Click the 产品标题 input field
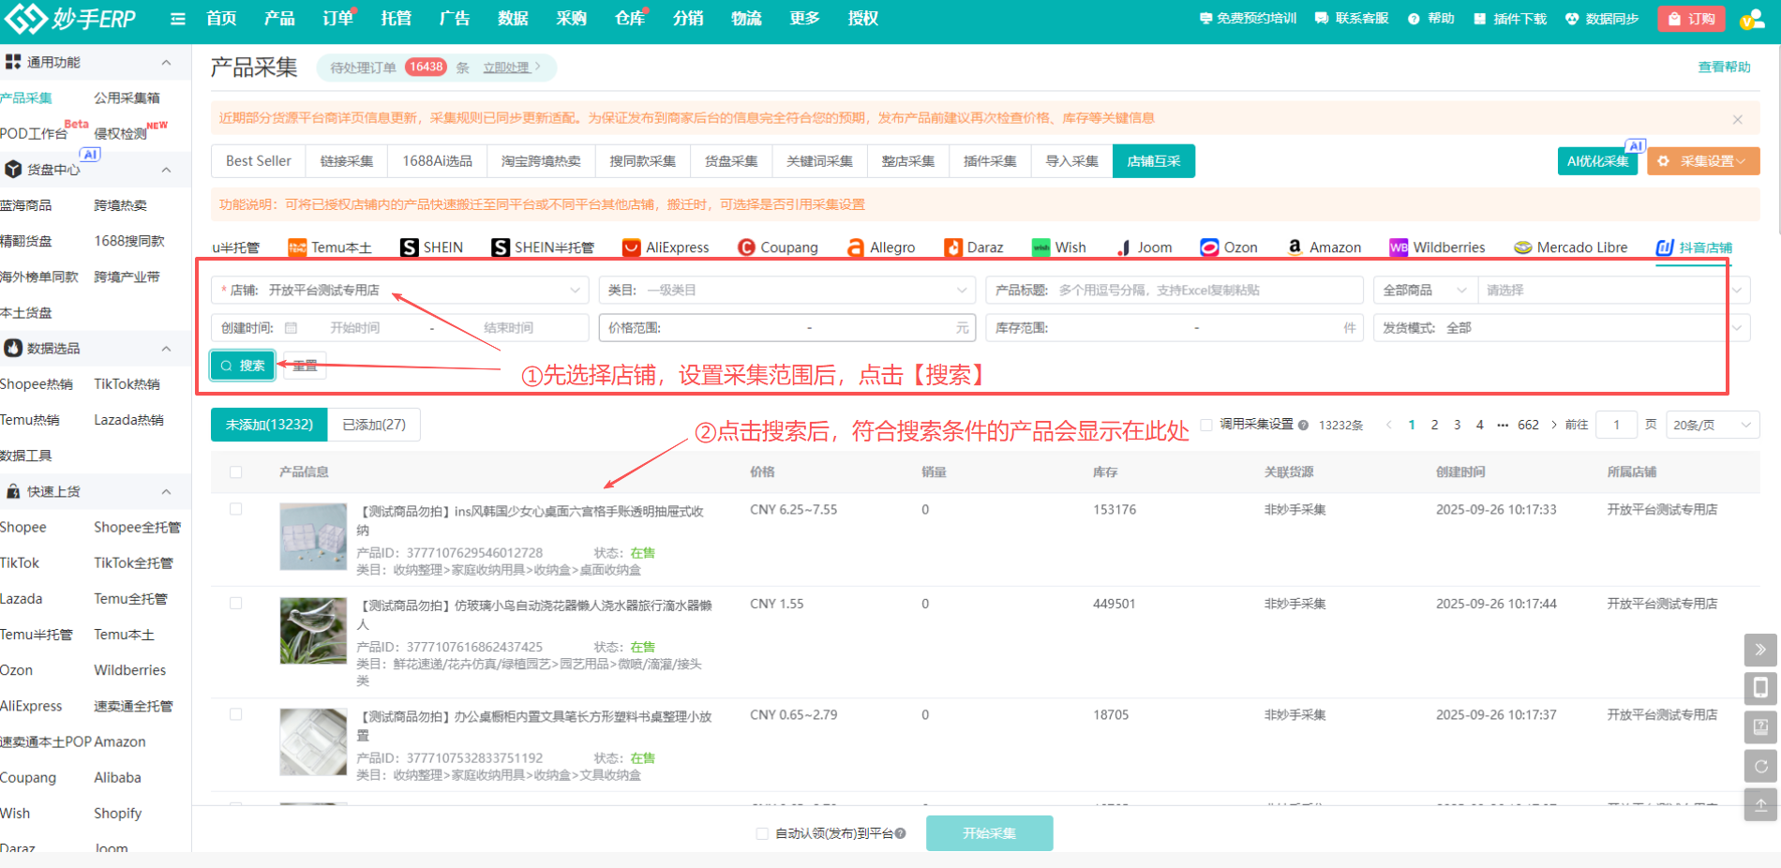The image size is (1781, 868). pos(1175,291)
